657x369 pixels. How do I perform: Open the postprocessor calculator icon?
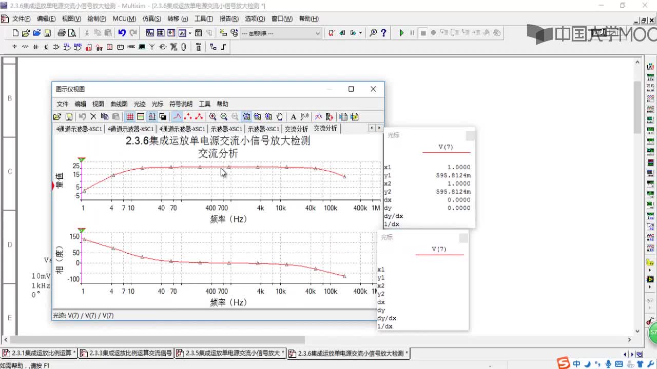tap(198, 33)
